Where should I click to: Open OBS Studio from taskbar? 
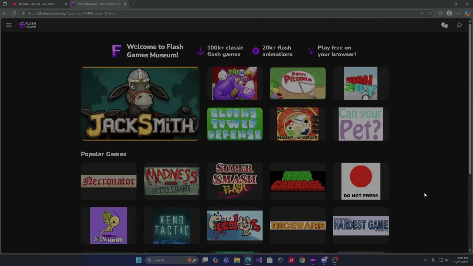335,260
